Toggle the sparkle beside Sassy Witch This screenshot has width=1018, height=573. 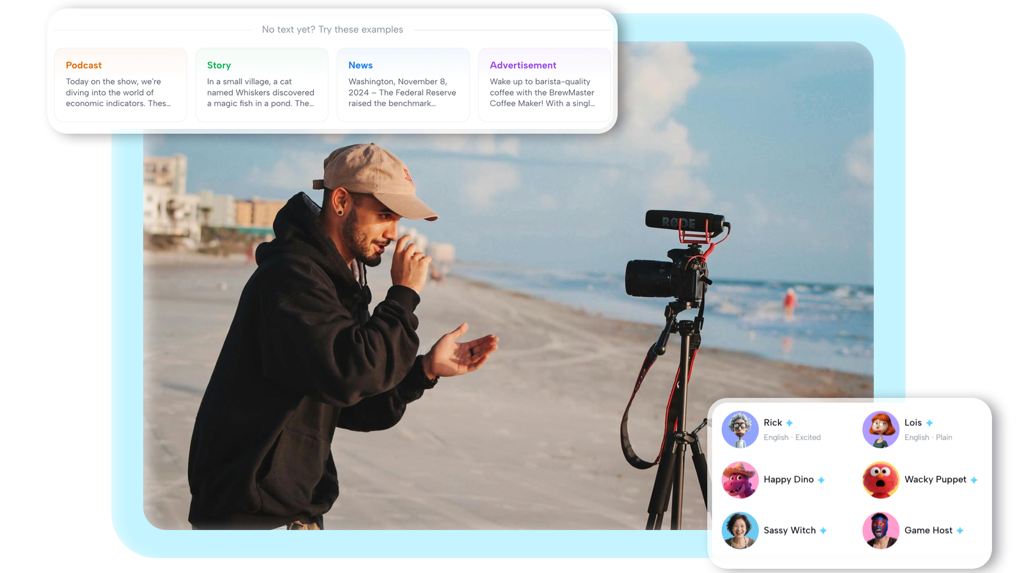(x=823, y=530)
